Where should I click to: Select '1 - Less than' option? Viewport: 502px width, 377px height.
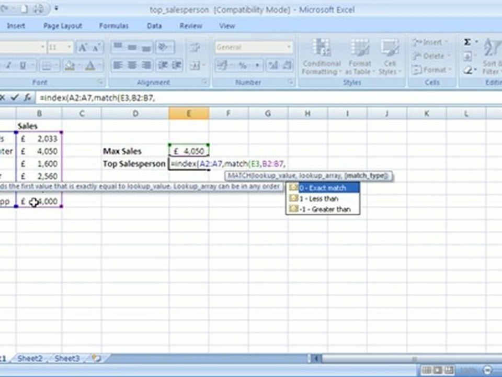(x=323, y=199)
